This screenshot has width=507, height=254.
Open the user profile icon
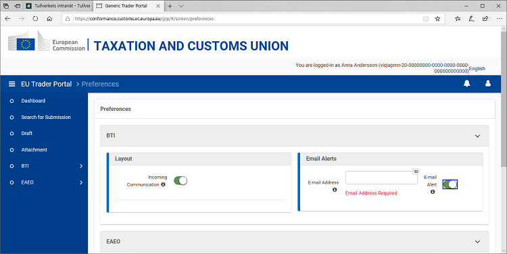(x=488, y=83)
